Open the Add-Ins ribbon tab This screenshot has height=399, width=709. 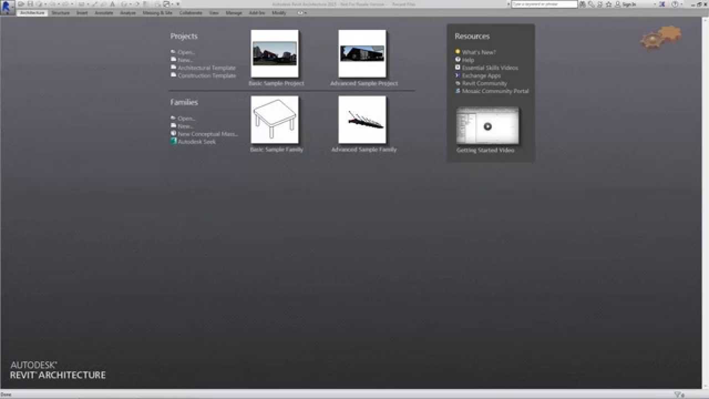coord(257,12)
